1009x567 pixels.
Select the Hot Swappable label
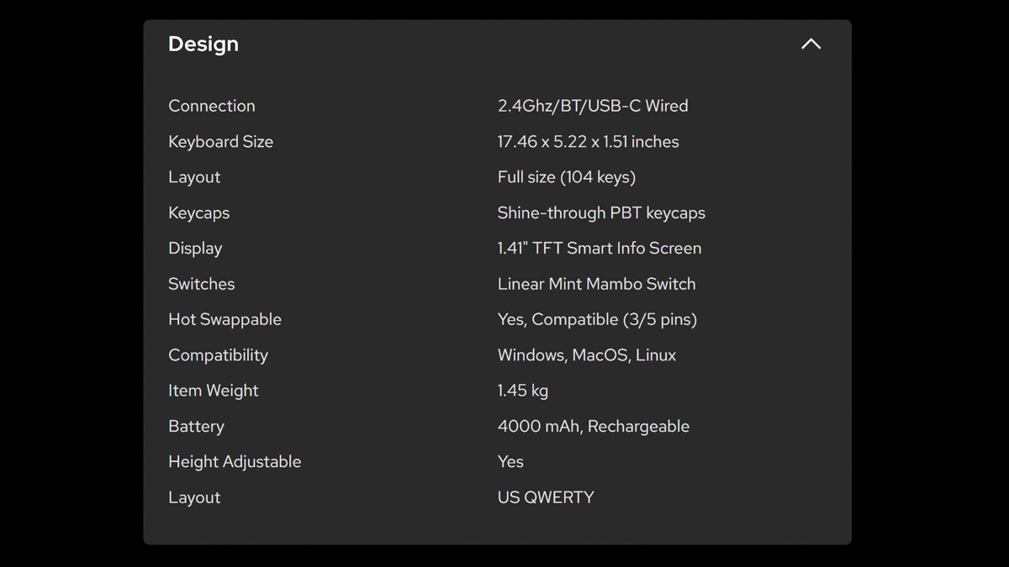pos(225,320)
